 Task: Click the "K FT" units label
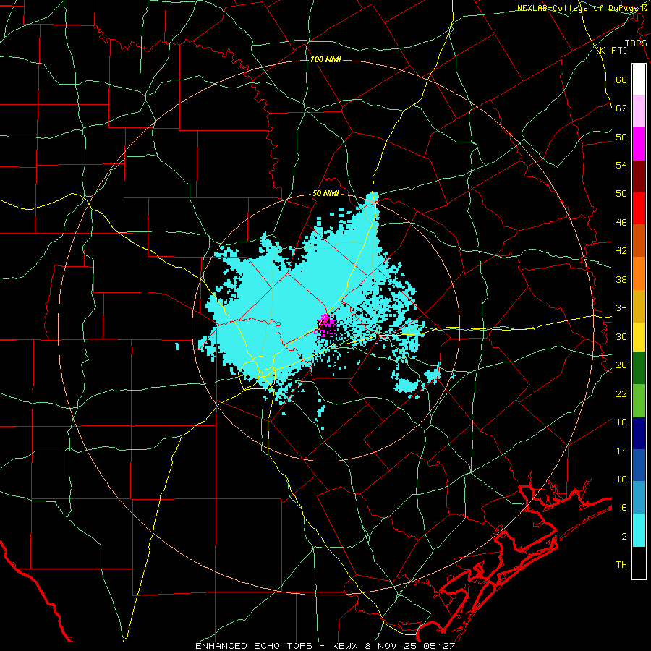[611, 50]
